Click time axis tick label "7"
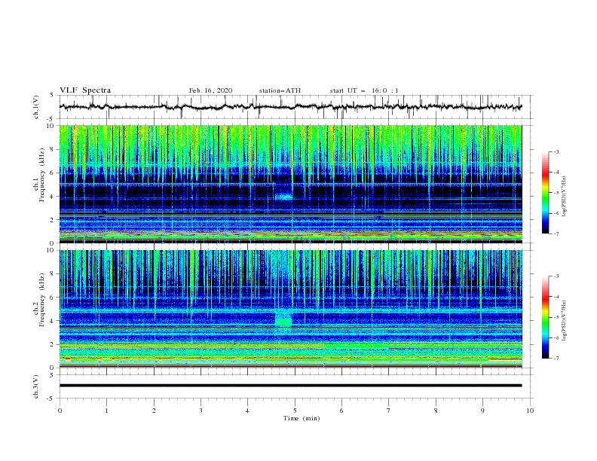Screen dimensions: 597x461 (x=389, y=411)
